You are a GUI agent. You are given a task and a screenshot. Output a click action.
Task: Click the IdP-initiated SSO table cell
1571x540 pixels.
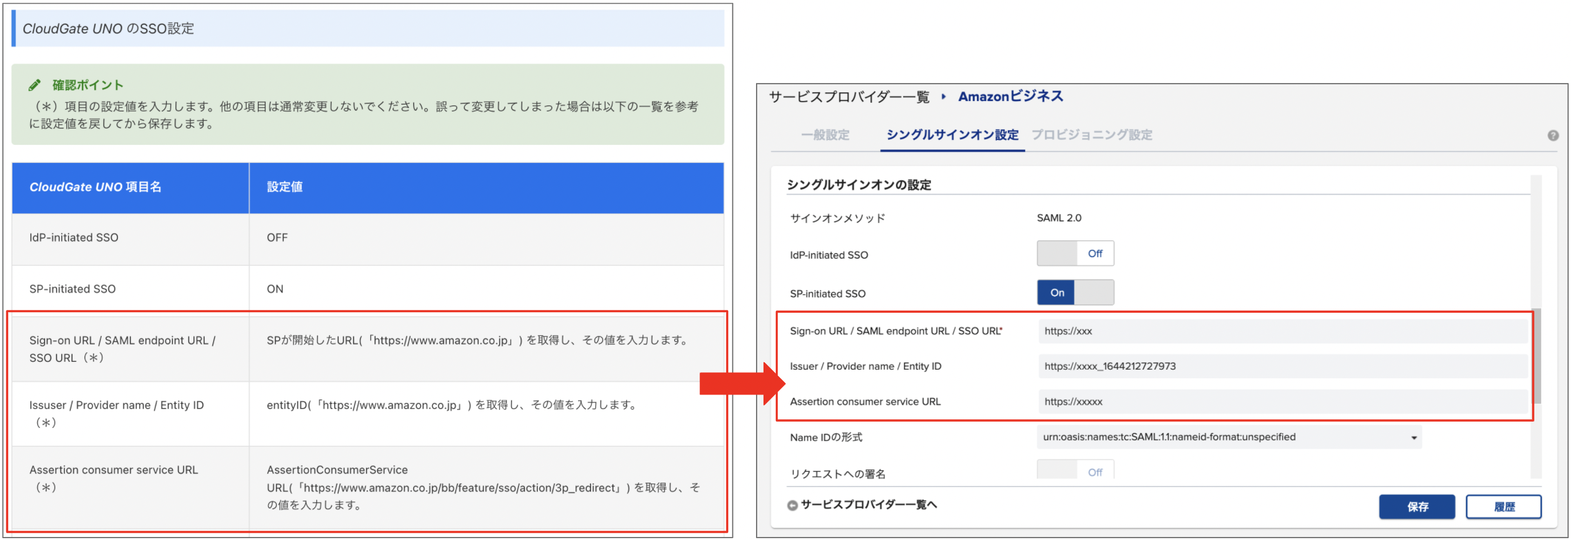click(x=131, y=238)
